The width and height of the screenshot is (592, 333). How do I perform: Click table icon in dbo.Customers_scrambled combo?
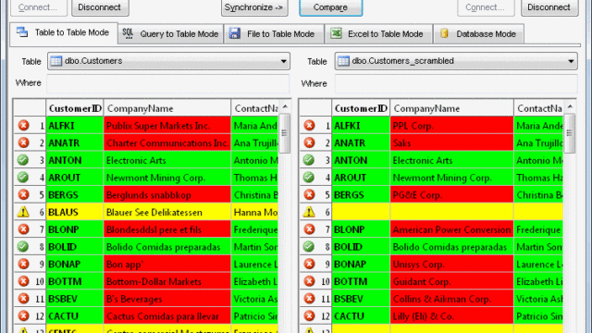coord(343,61)
